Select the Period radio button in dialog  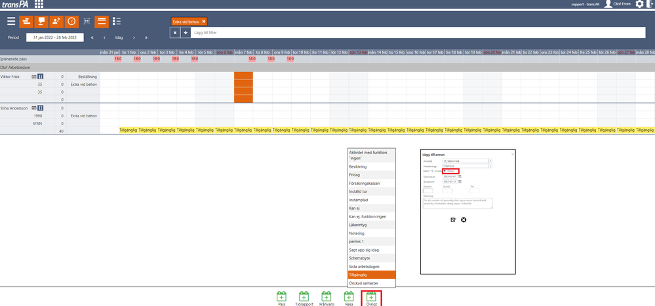445,171
